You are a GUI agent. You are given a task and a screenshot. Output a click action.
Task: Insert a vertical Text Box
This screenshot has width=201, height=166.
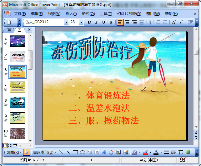pos(97,152)
